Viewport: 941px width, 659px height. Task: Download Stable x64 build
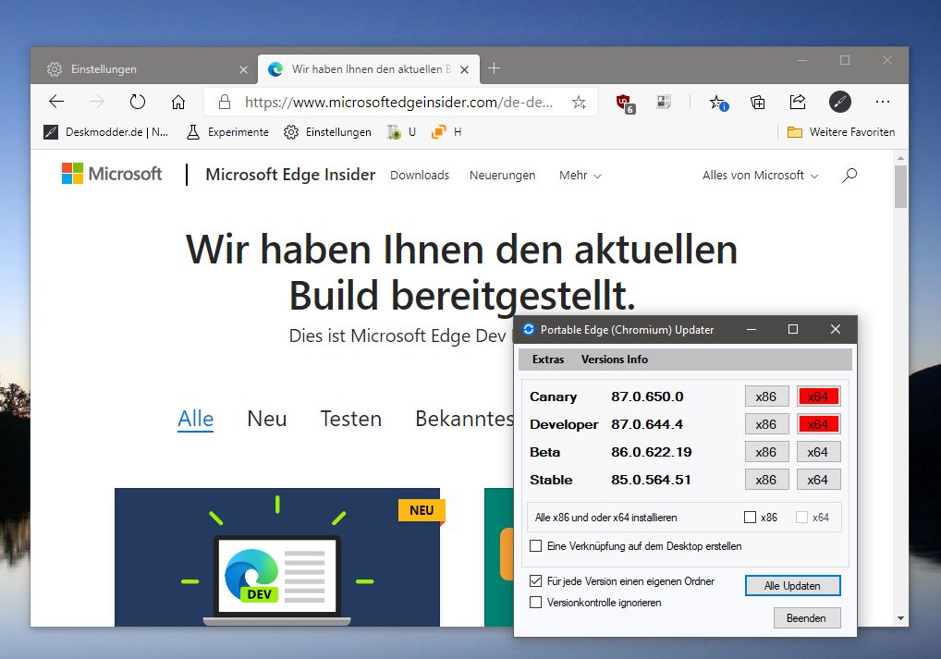point(818,480)
